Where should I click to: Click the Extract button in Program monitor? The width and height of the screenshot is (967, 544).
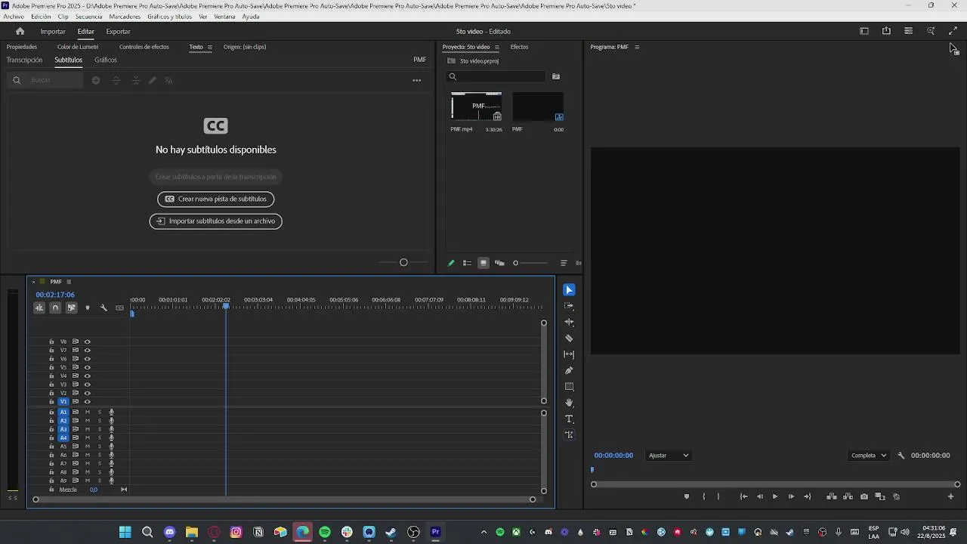click(848, 496)
